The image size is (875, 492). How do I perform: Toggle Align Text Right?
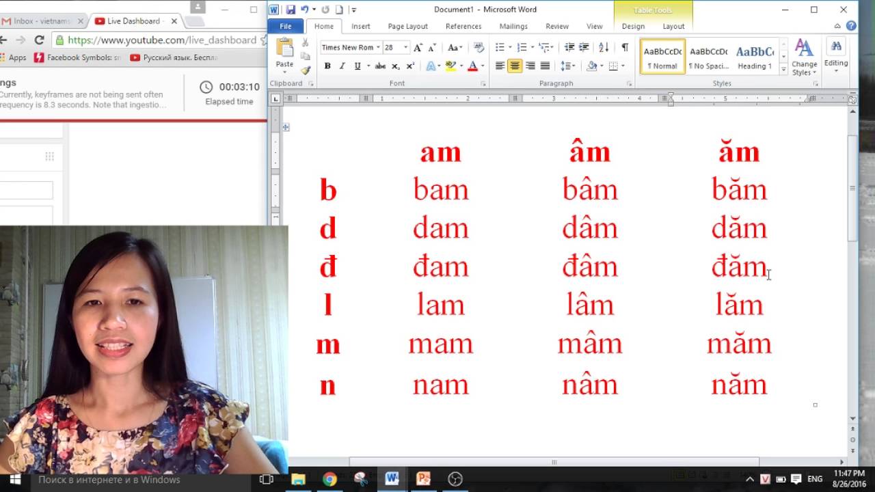coord(530,66)
